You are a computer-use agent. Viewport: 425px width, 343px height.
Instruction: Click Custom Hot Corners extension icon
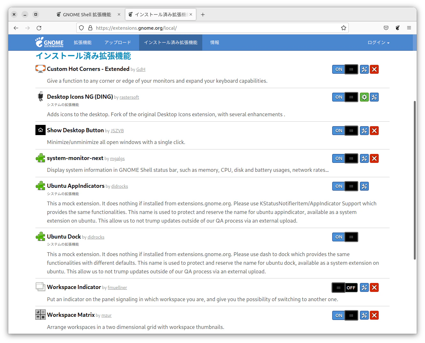pyautogui.click(x=41, y=69)
